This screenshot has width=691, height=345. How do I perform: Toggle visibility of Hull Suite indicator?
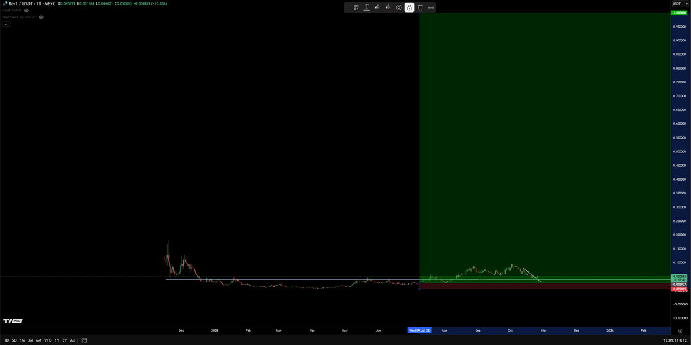click(x=41, y=17)
